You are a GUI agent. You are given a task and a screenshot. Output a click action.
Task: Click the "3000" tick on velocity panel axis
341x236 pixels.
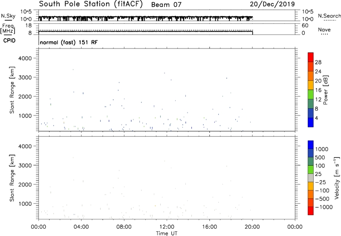pyautogui.click(x=25, y=165)
